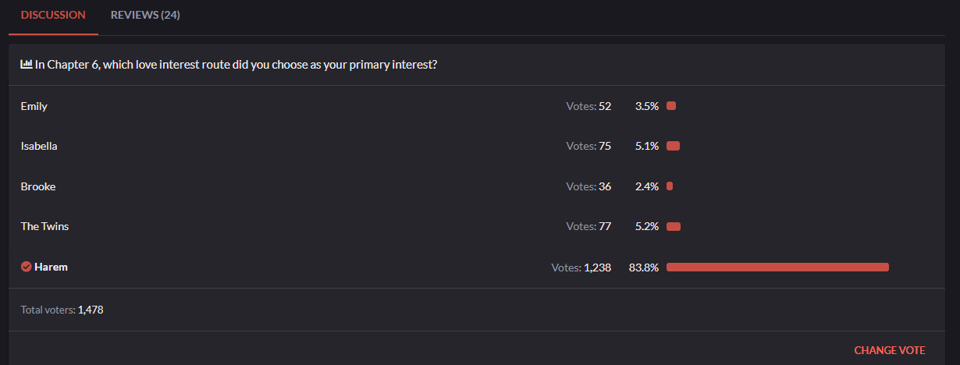Click the red checkmark icon next to Harem
This screenshot has width=960, height=365.
point(27,267)
